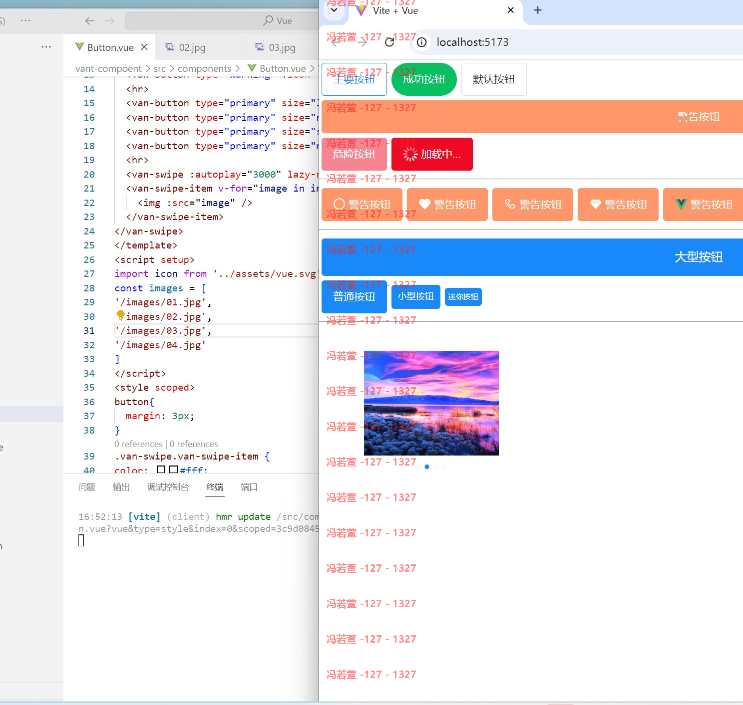Click the 警告按钮 with the diamond icon
The height and width of the screenshot is (705, 743).
click(618, 205)
